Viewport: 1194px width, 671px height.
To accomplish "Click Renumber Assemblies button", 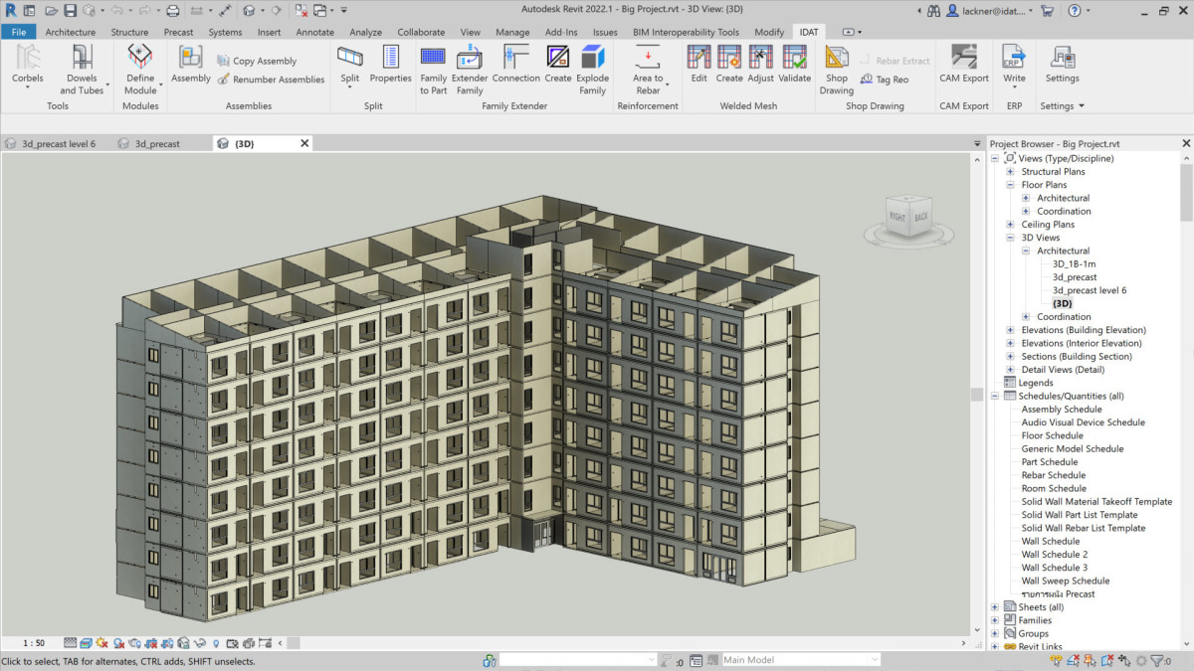I will point(279,80).
